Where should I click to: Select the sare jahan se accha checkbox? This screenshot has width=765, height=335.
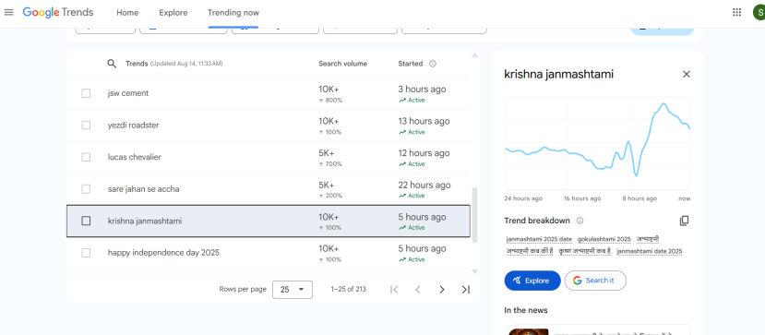[86, 188]
